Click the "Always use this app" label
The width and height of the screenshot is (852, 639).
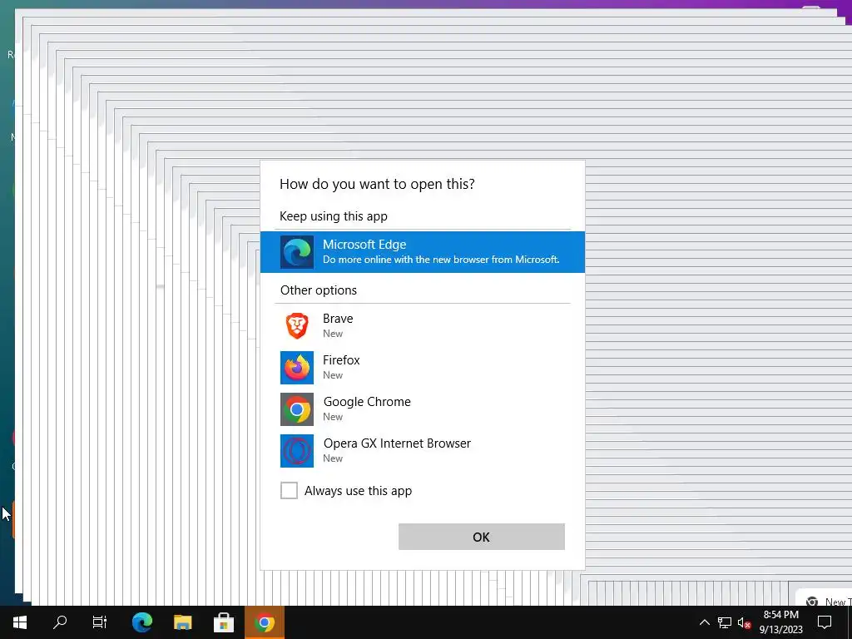click(358, 491)
